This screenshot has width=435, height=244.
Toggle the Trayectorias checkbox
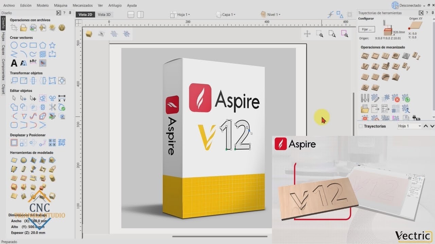point(361,126)
